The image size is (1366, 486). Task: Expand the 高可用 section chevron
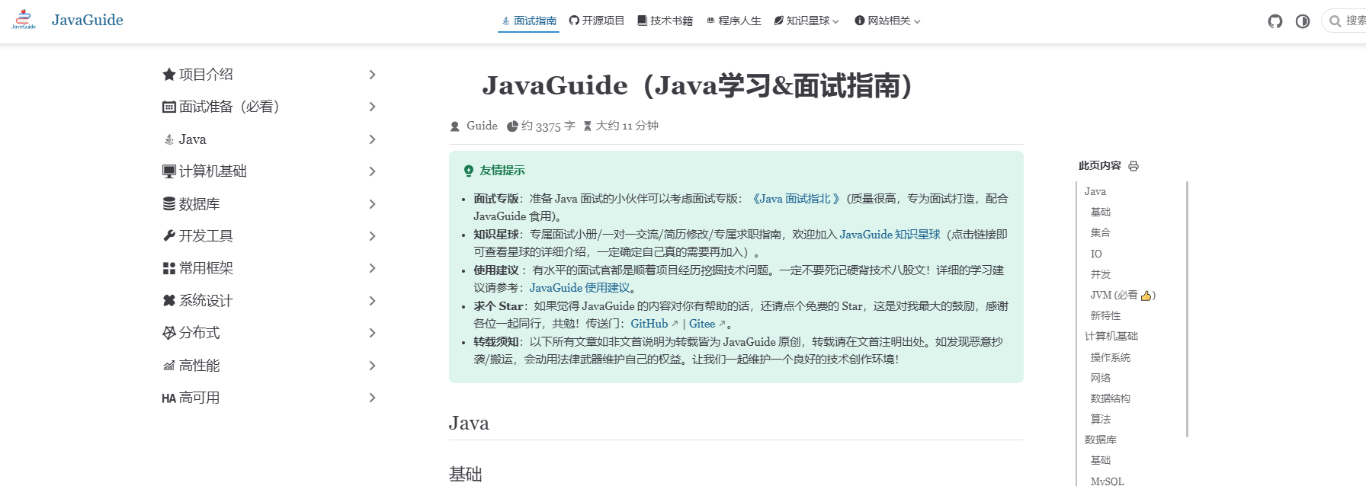[372, 398]
